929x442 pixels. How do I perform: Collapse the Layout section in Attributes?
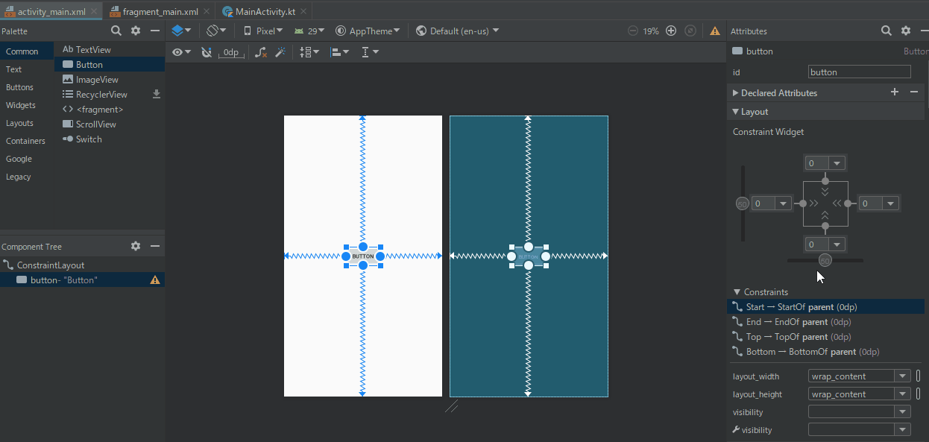[737, 111]
